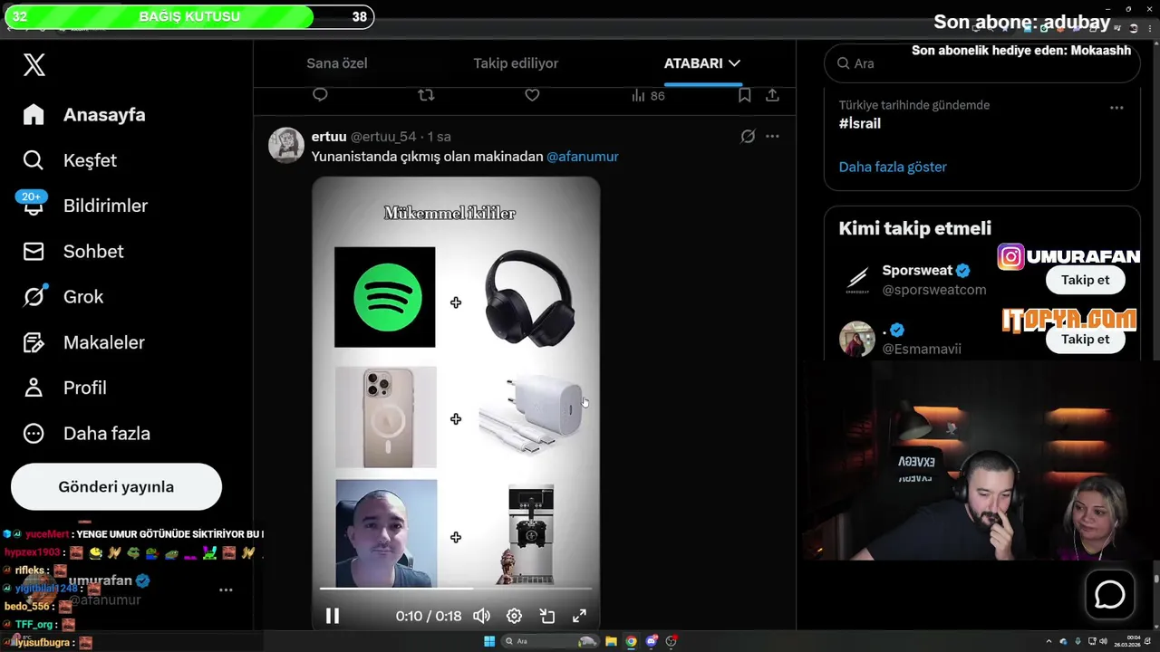
Task: Open Chrome from taskbar
Action: point(632,641)
